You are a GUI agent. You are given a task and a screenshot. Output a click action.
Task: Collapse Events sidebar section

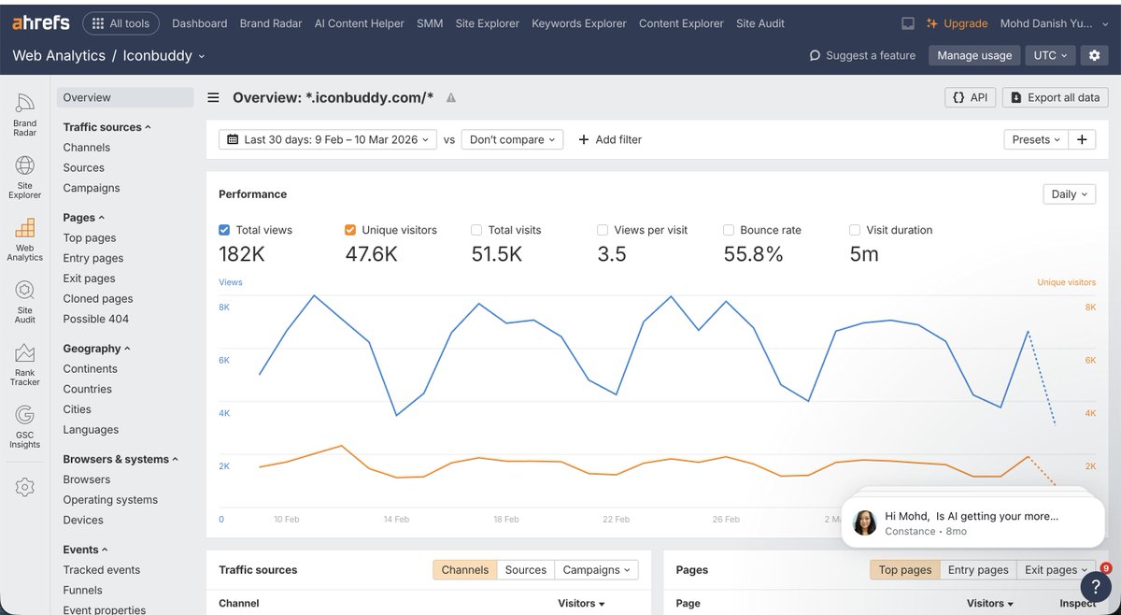[x=85, y=550]
